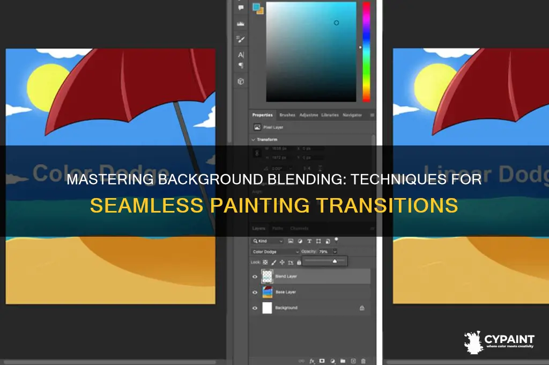
Task: Click the CYPAINT logo link
Action: 499,342
